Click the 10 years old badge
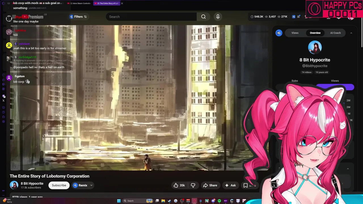Viewport: 363px width, 204px height. [x=322, y=72]
